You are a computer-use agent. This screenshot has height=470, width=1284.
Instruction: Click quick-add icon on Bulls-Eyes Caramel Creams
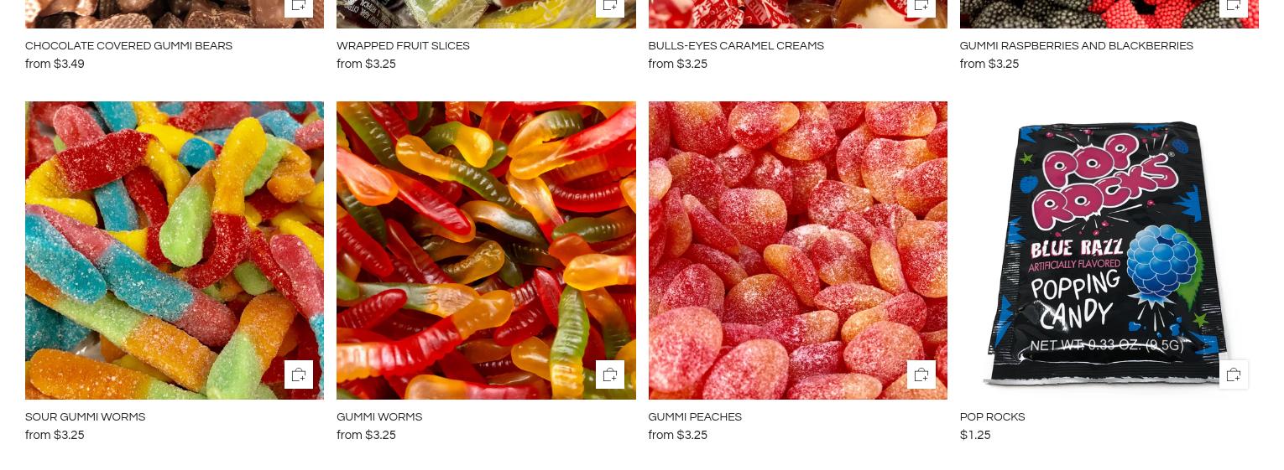coord(921,7)
